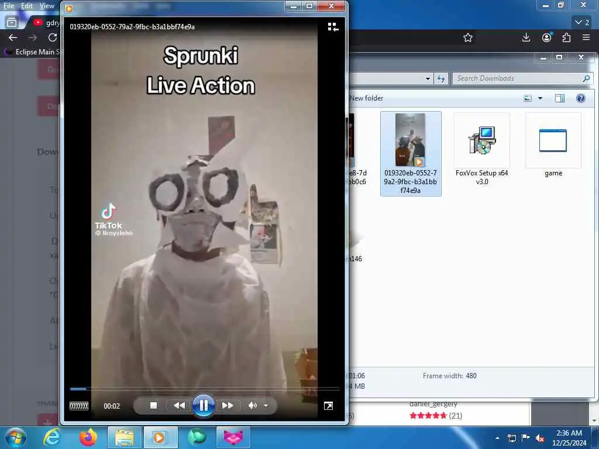Image resolution: width=599 pixels, height=449 pixels.
Task: Show hidden tray icons arrow
Action: point(497,438)
